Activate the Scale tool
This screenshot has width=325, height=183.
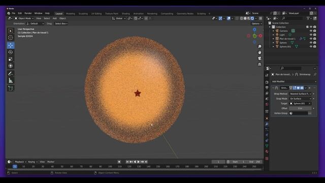pyautogui.click(x=11, y=59)
